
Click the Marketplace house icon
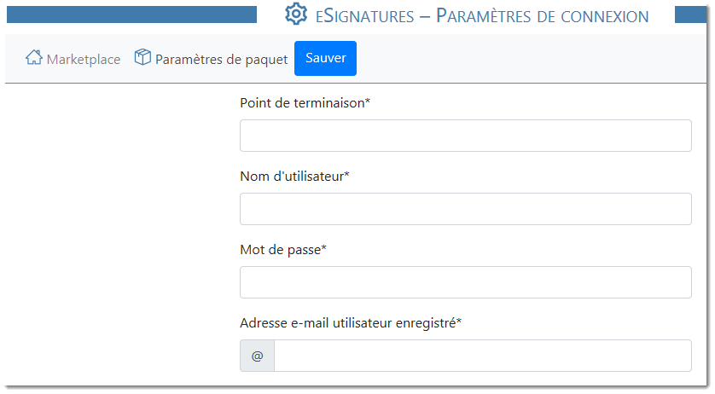tap(34, 58)
